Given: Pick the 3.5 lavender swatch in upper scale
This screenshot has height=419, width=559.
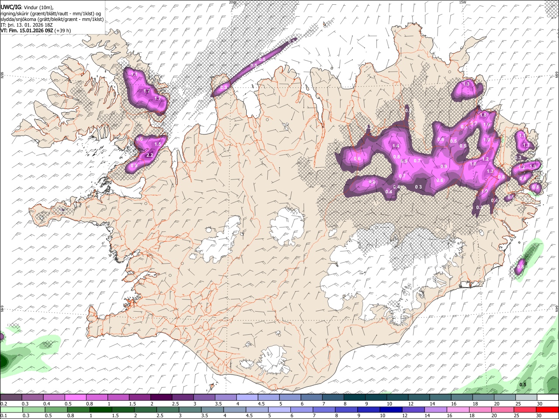Looking at the screenshot, I should (x=226, y=397).
